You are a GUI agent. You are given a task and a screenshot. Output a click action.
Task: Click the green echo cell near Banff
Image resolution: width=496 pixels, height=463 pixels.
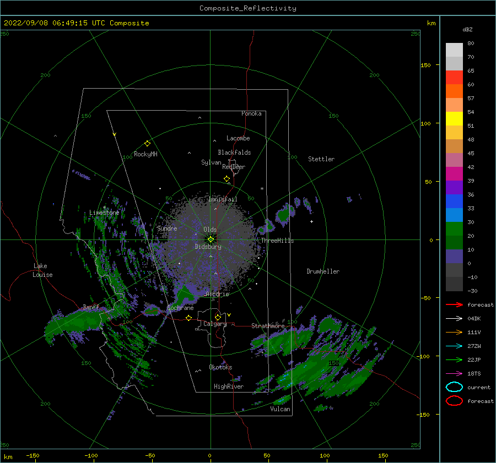tap(76, 324)
